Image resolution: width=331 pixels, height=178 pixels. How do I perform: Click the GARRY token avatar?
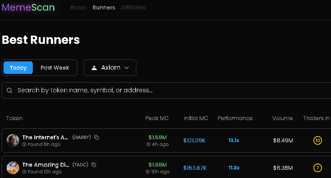click(13, 140)
